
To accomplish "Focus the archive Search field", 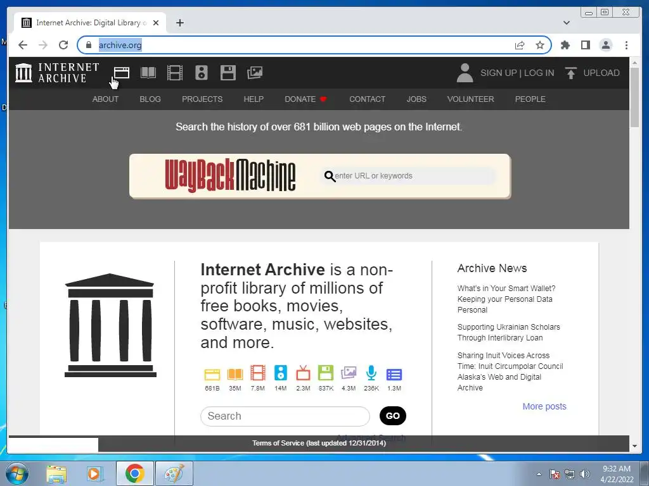I will (x=285, y=416).
